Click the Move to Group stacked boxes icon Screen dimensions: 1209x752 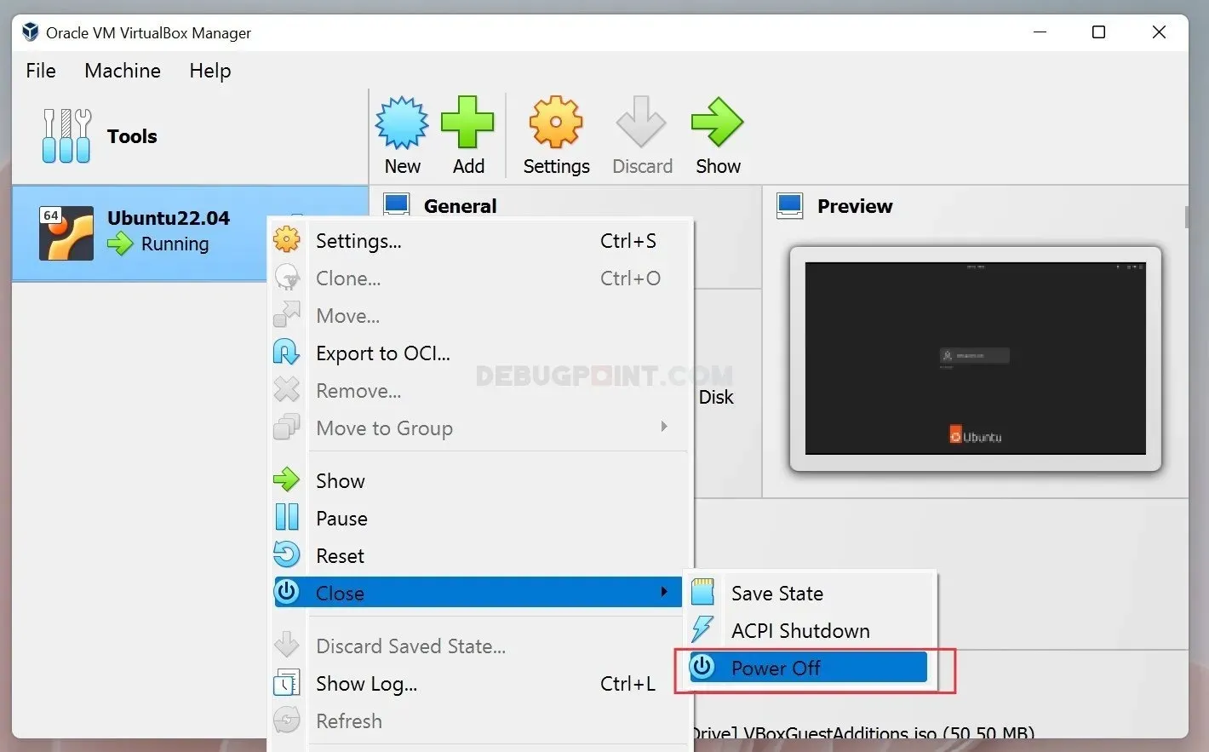click(x=287, y=428)
